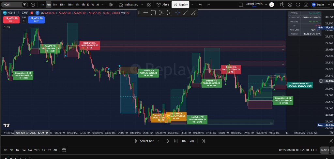The width and height of the screenshot is (334, 159).
Task: Open the chart layout setup icon
Action: click(x=241, y=5)
